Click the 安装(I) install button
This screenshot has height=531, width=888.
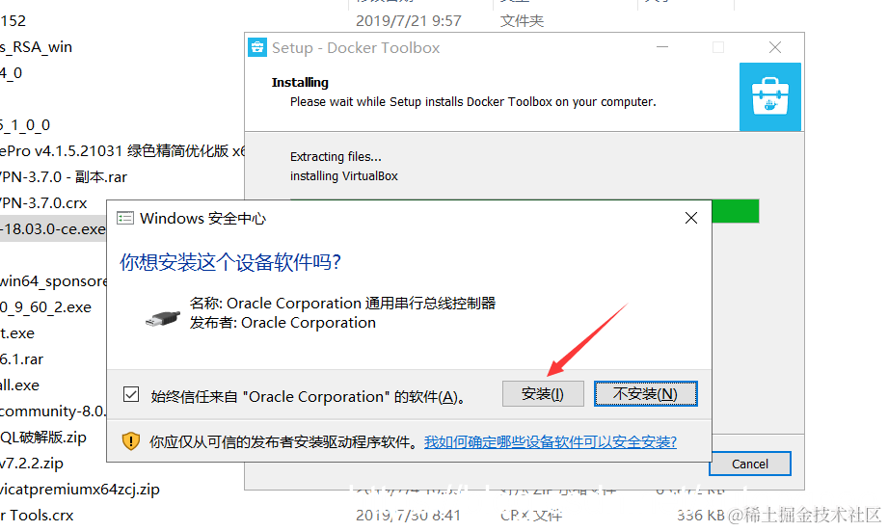tap(543, 393)
